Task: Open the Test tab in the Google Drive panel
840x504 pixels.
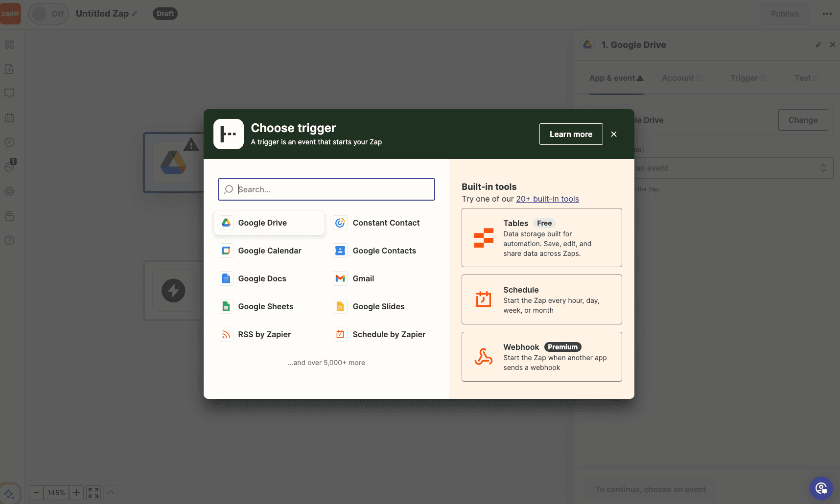Action: pos(802,78)
